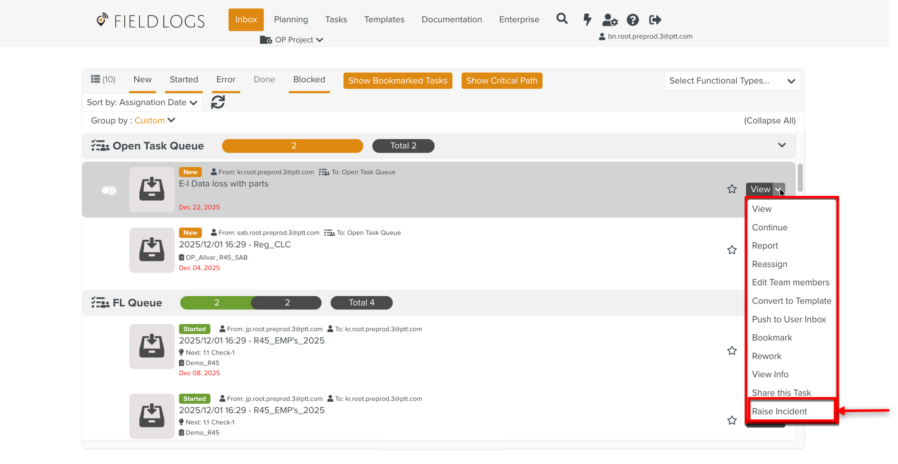Star the Reg_CLC task
This screenshot has height=464, width=898.
[x=732, y=250]
